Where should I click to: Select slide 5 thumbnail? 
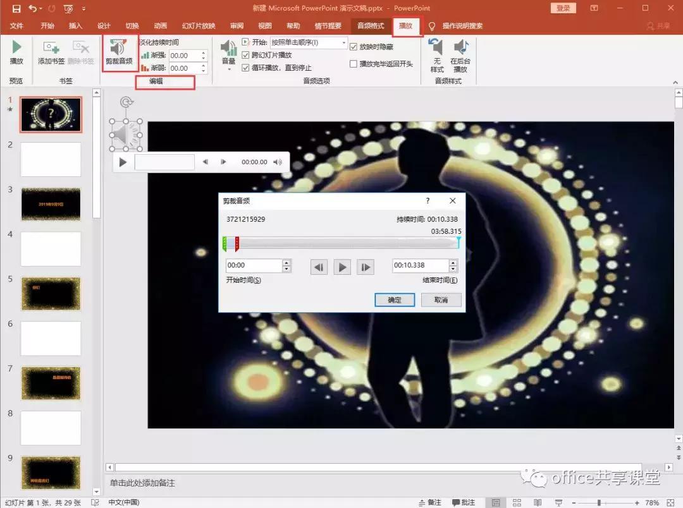[51, 294]
